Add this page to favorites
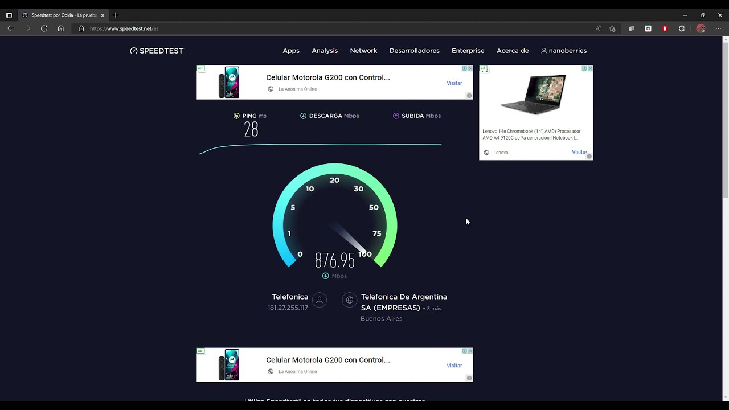The height and width of the screenshot is (410, 729). pyautogui.click(x=612, y=28)
